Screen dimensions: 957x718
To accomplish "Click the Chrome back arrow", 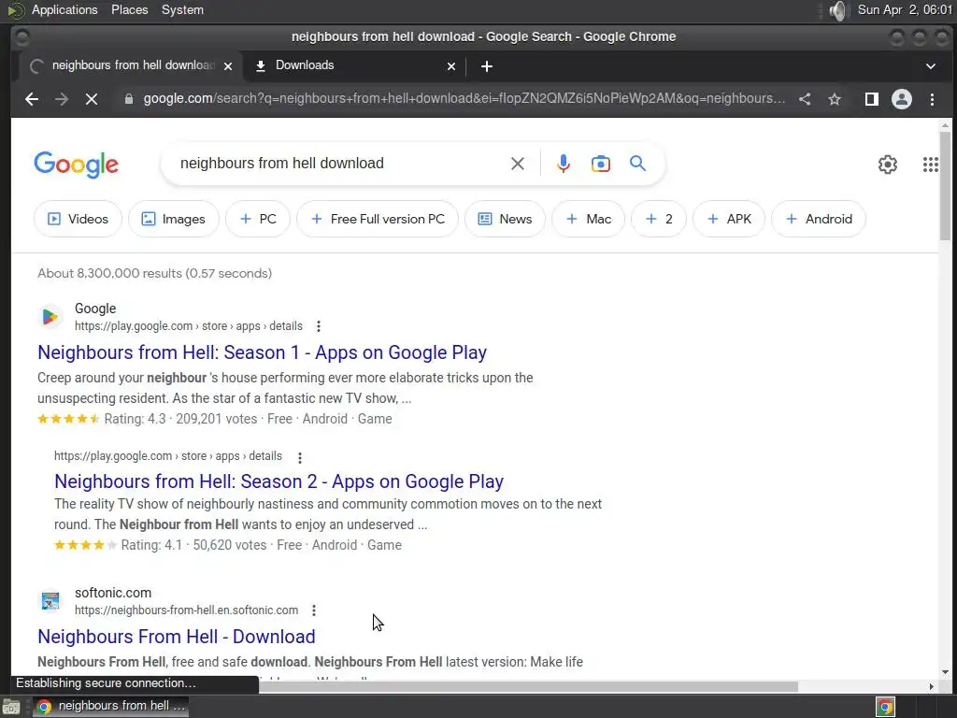I will pos(32,99).
